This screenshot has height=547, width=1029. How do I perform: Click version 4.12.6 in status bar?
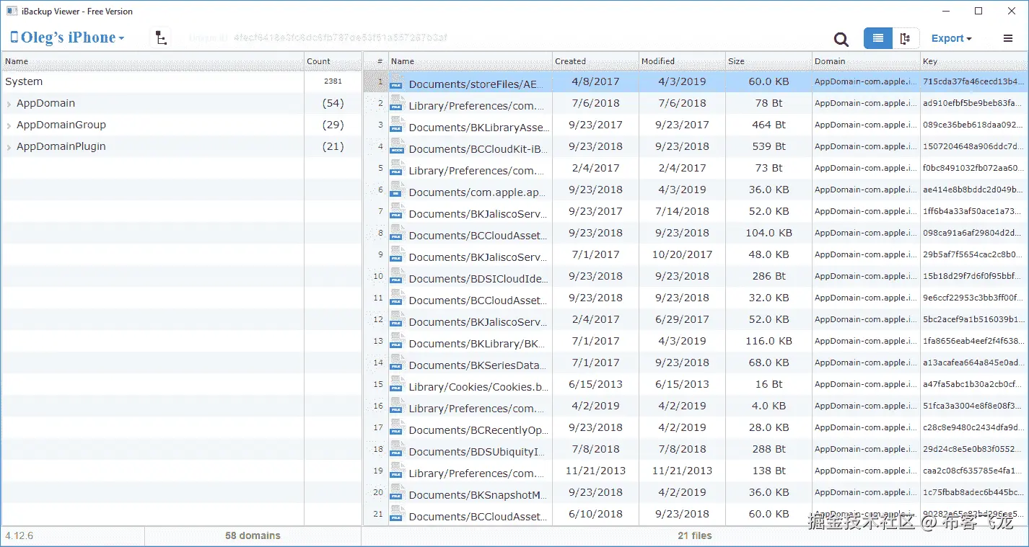[x=19, y=535]
